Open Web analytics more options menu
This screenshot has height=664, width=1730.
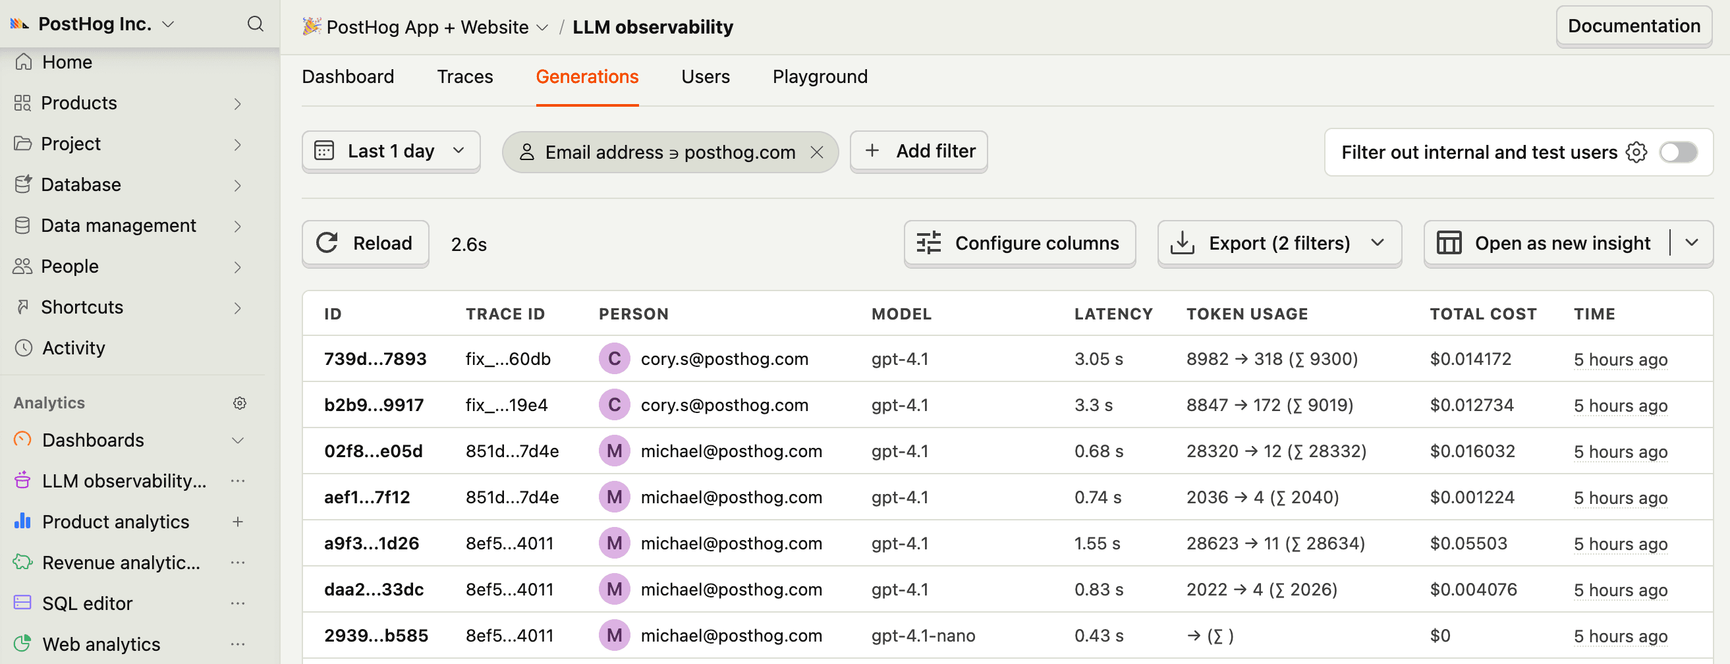[238, 644]
